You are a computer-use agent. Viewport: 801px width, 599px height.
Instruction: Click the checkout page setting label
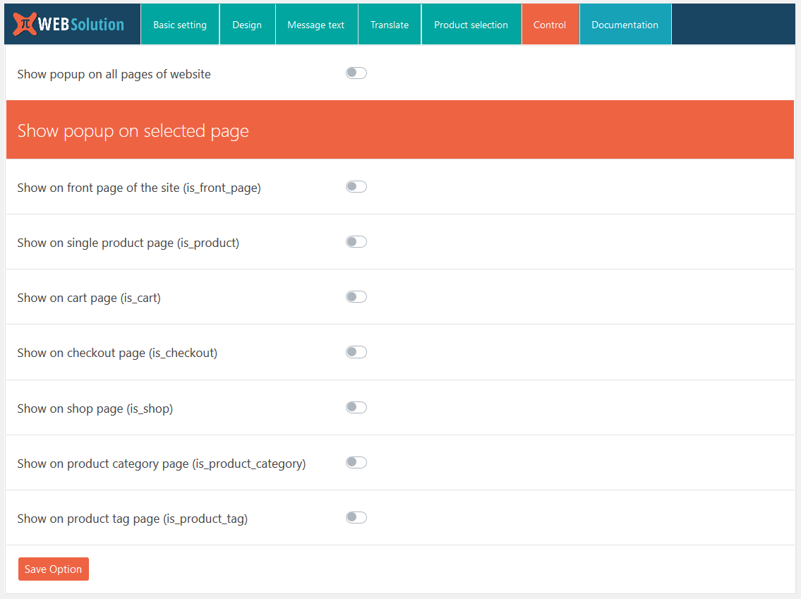(117, 352)
